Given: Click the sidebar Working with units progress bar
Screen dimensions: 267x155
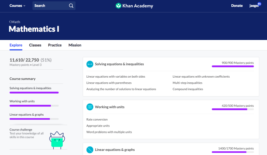Looking at the screenshot, I should coord(34,106).
